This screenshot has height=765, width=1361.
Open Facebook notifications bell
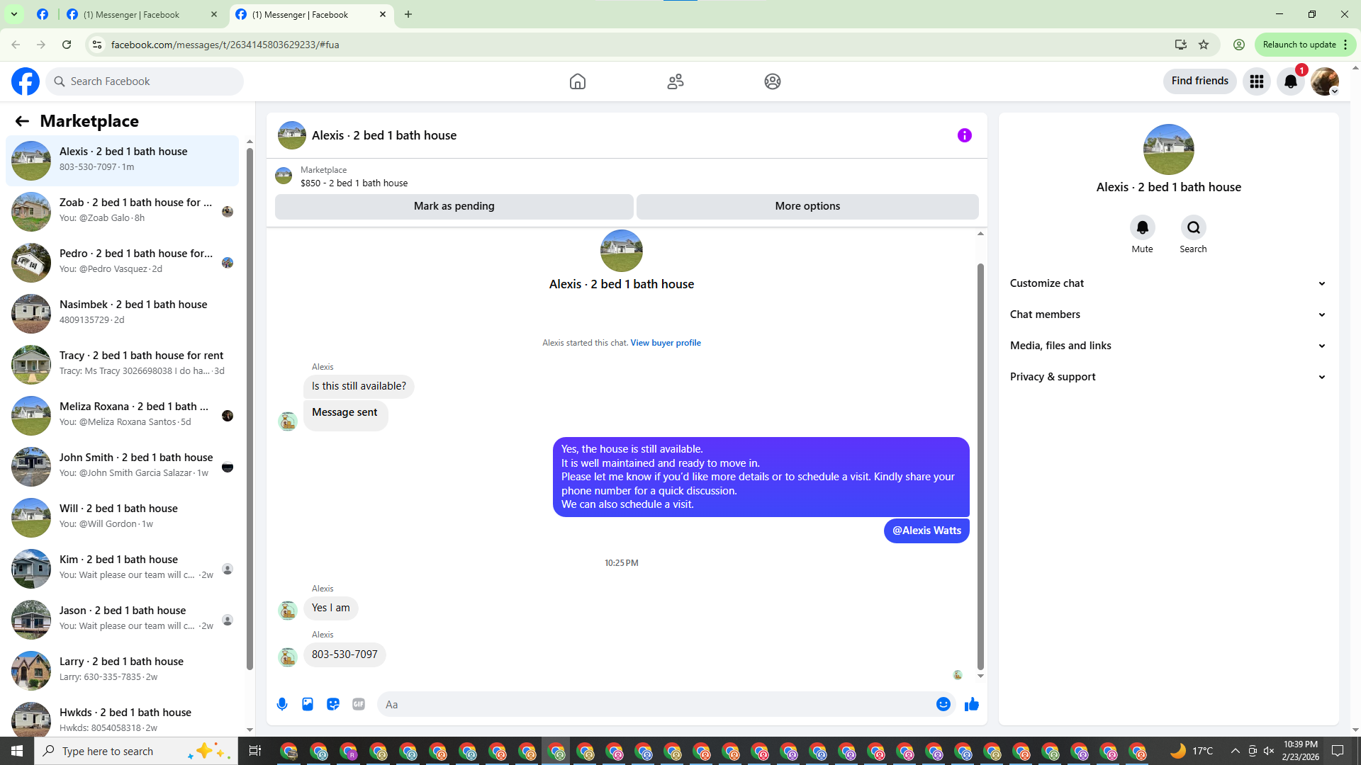(x=1291, y=81)
